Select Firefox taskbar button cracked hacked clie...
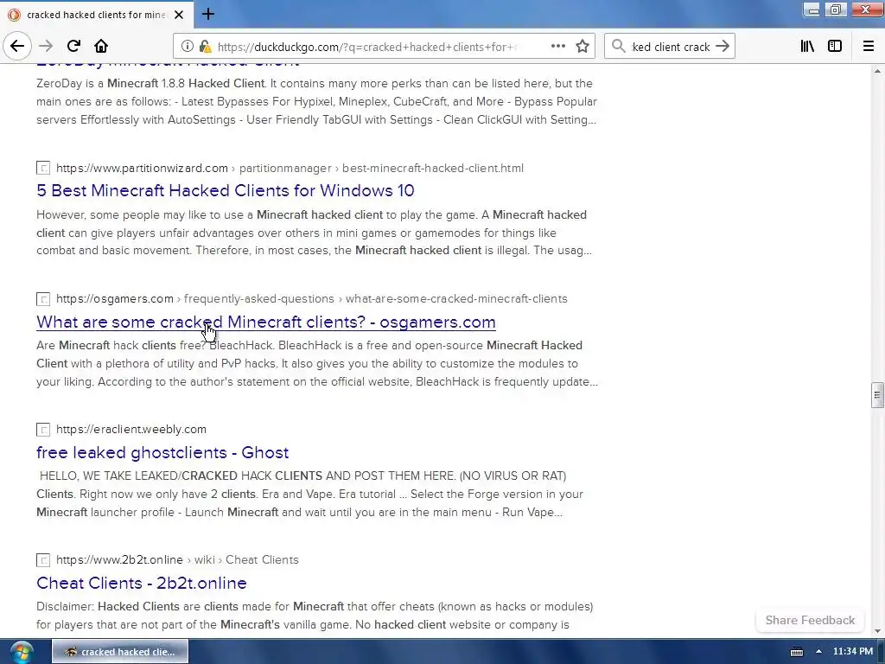The image size is (885, 664). (x=120, y=652)
